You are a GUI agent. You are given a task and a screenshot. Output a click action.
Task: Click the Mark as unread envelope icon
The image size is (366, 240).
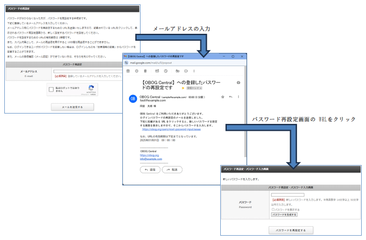point(157,71)
